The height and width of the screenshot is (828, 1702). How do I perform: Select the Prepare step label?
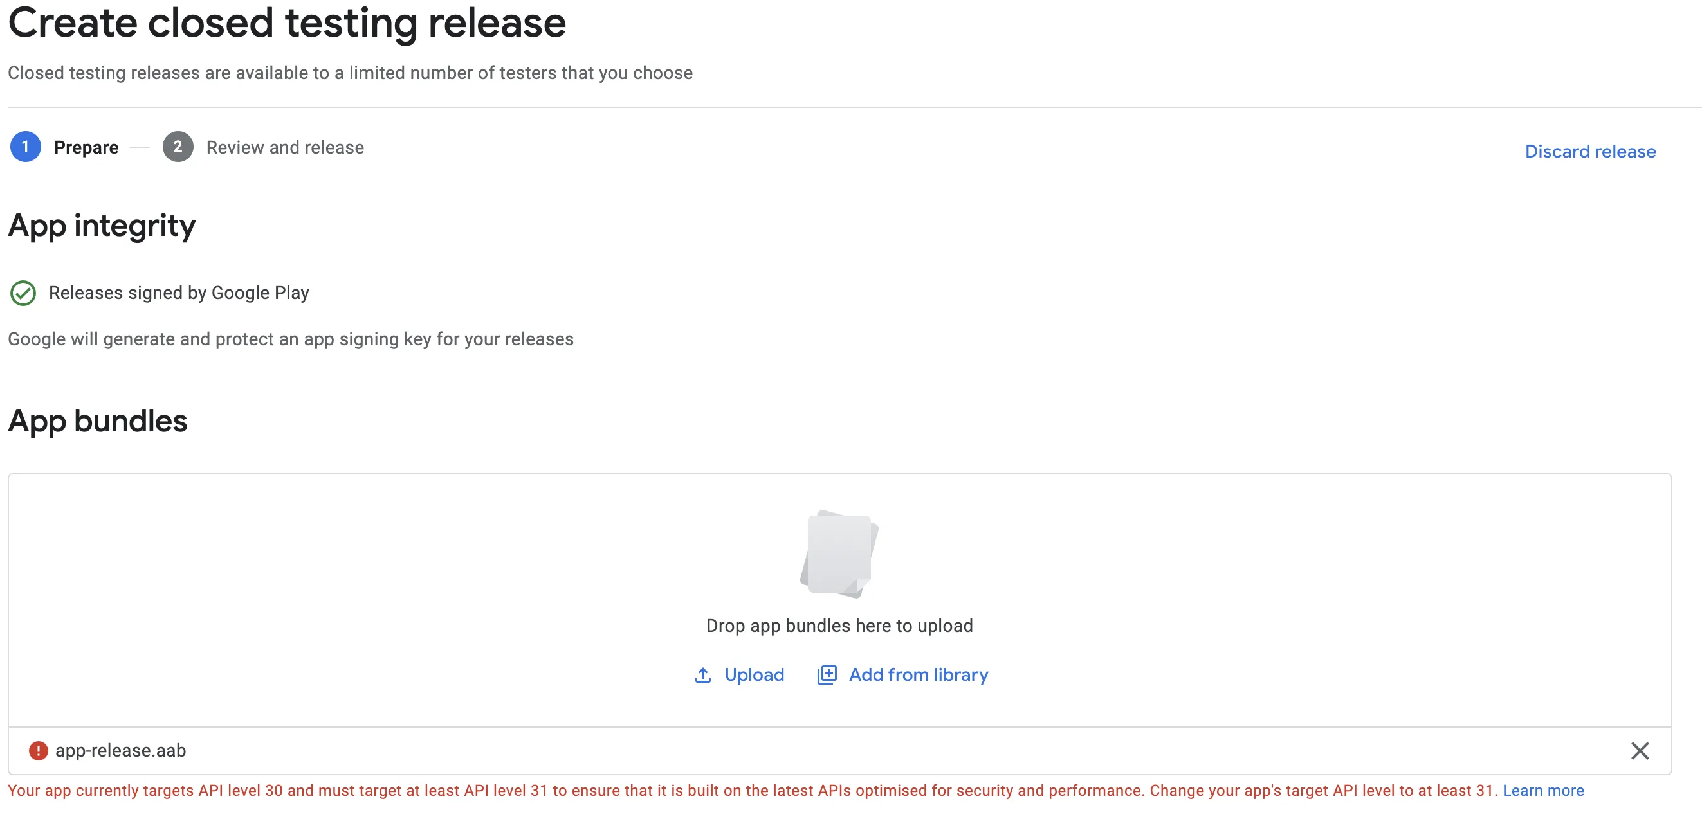point(86,147)
